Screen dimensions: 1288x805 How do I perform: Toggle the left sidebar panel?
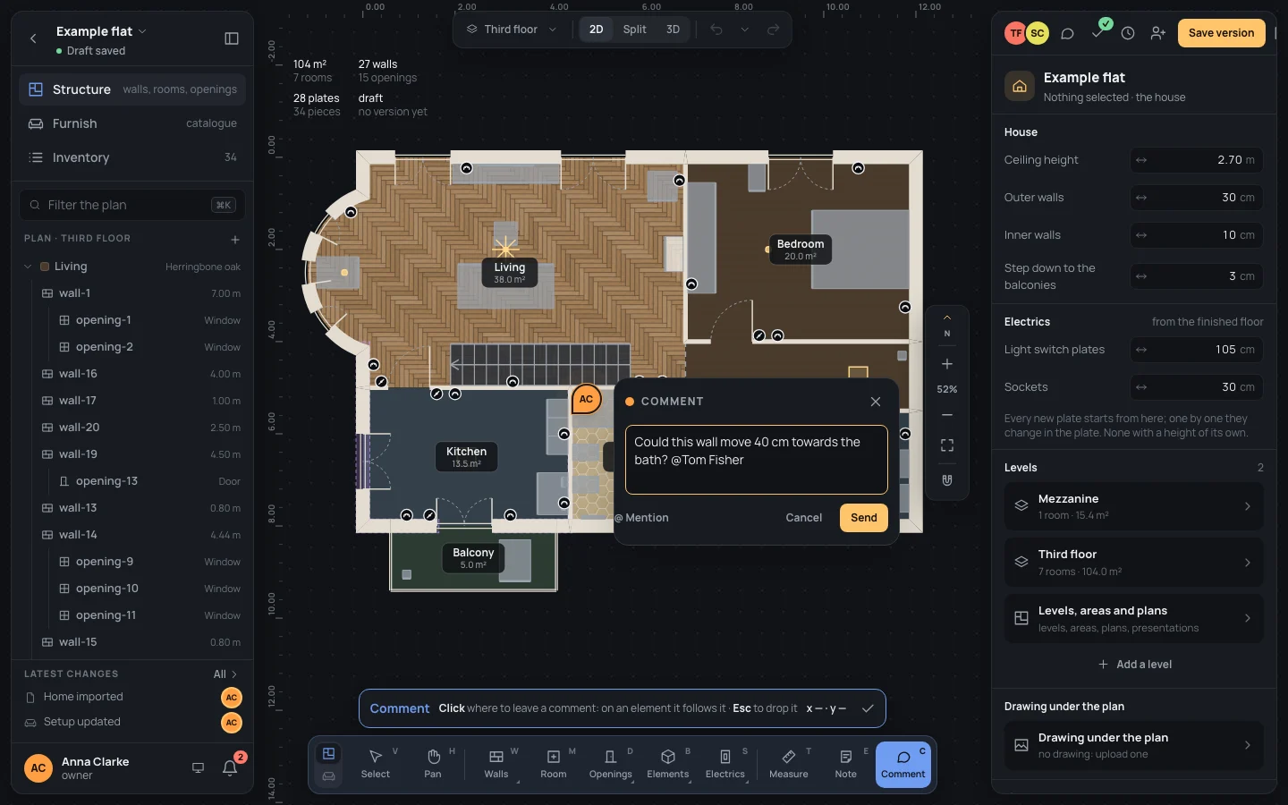tap(232, 38)
